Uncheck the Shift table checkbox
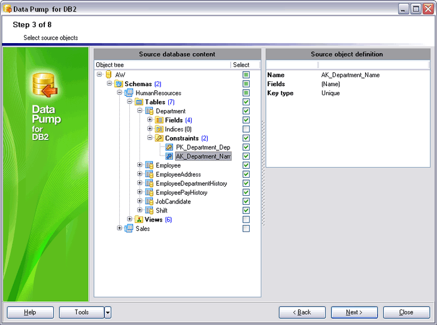437x325 pixels. [x=246, y=211]
